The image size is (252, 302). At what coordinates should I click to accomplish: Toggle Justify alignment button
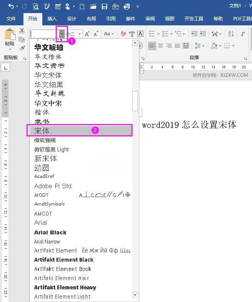pos(177,46)
